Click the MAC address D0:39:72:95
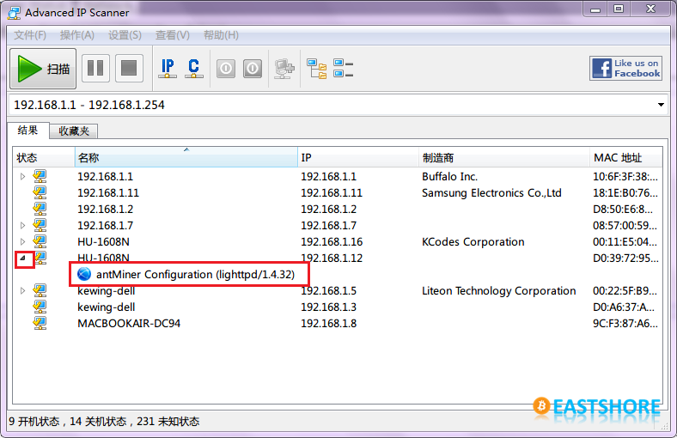 (x=625, y=258)
